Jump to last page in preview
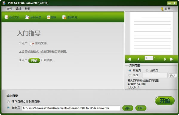The image size is (179, 115). click(172, 59)
